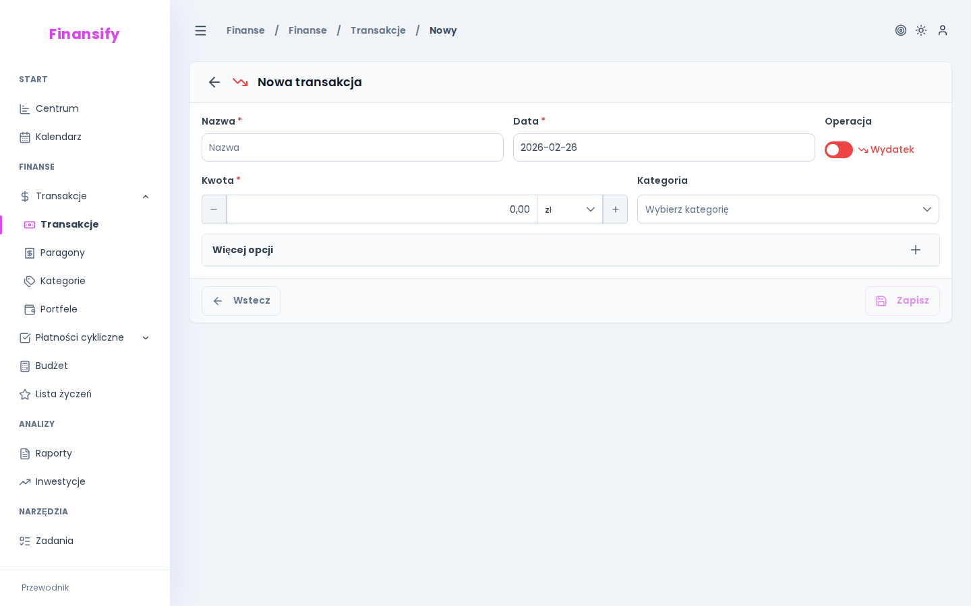The height and width of the screenshot is (606, 971).
Task: Open the Kalendarz section in sidebar
Action: (x=58, y=137)
